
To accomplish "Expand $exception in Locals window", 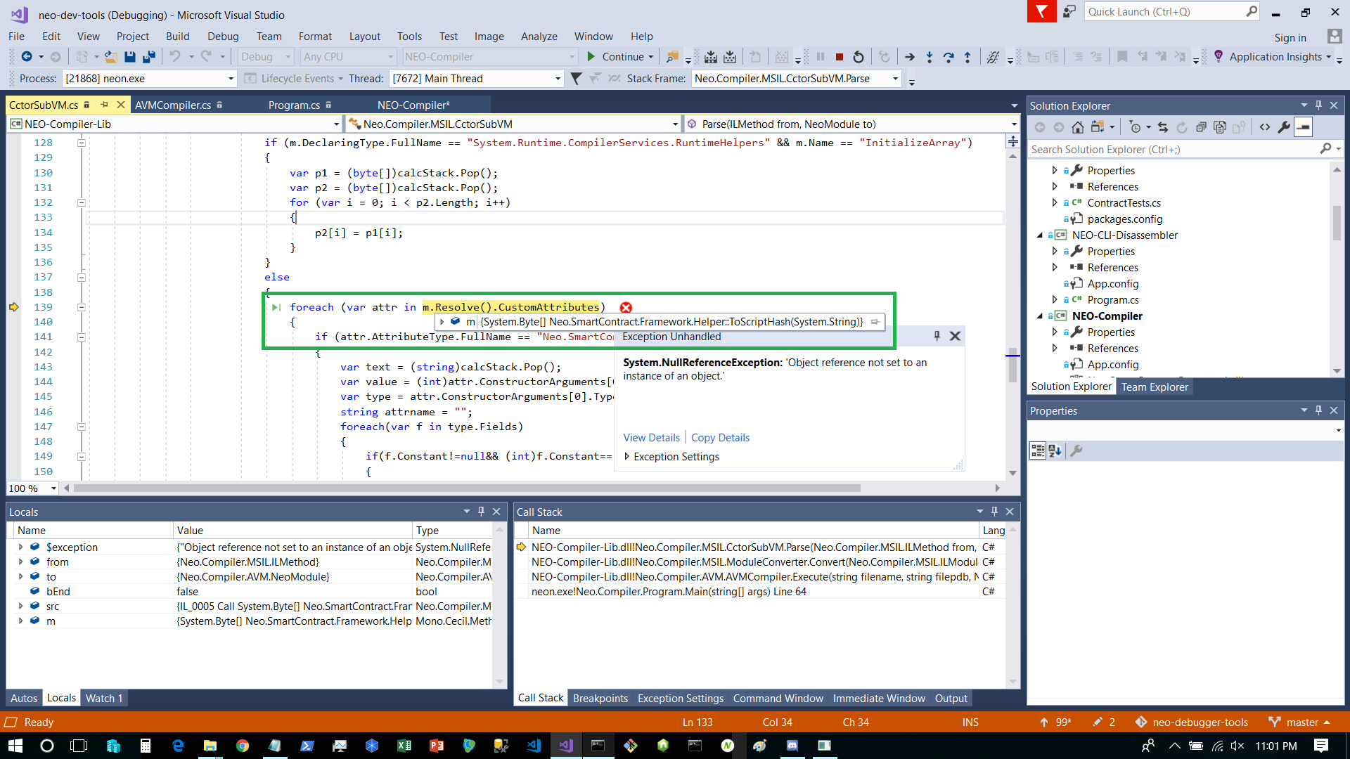I will (x=20, y=547).
